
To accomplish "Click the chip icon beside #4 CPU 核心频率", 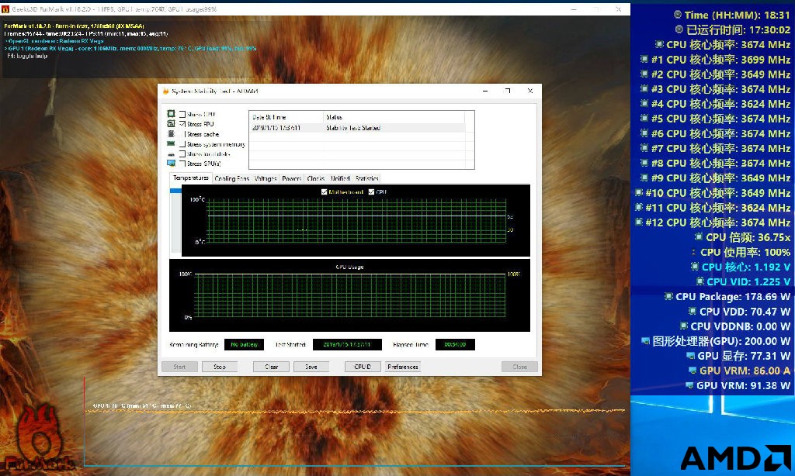I will (x=644, y=103).
